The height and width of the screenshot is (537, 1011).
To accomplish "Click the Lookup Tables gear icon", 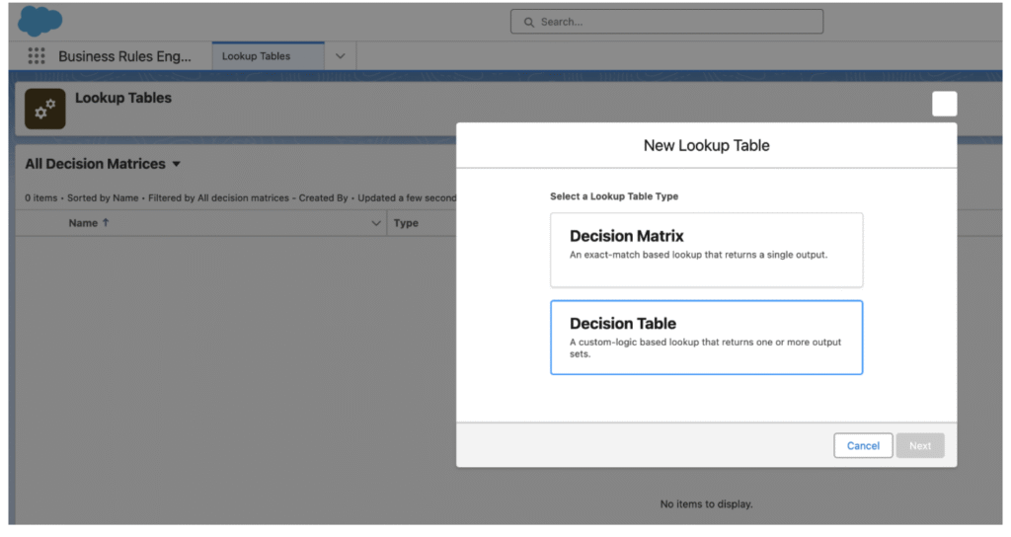I will tap(45, 109).
